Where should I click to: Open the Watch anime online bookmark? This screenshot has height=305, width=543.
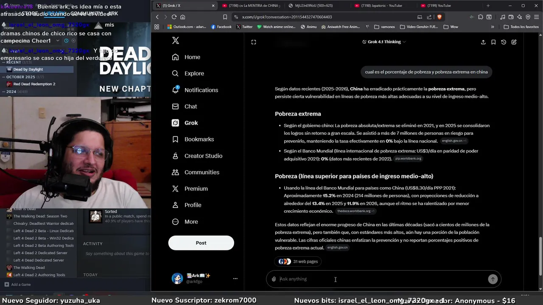(276, 27)
